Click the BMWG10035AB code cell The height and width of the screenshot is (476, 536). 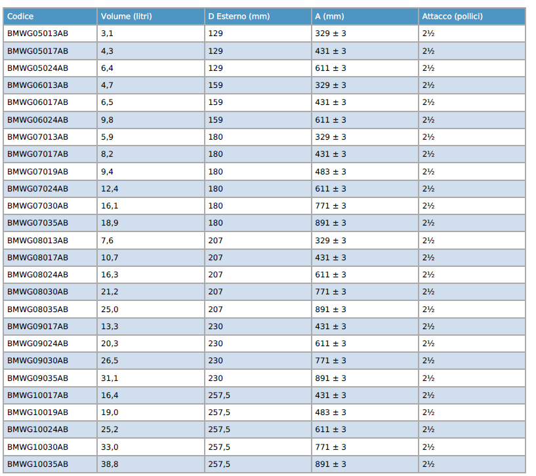pos(37,464)
